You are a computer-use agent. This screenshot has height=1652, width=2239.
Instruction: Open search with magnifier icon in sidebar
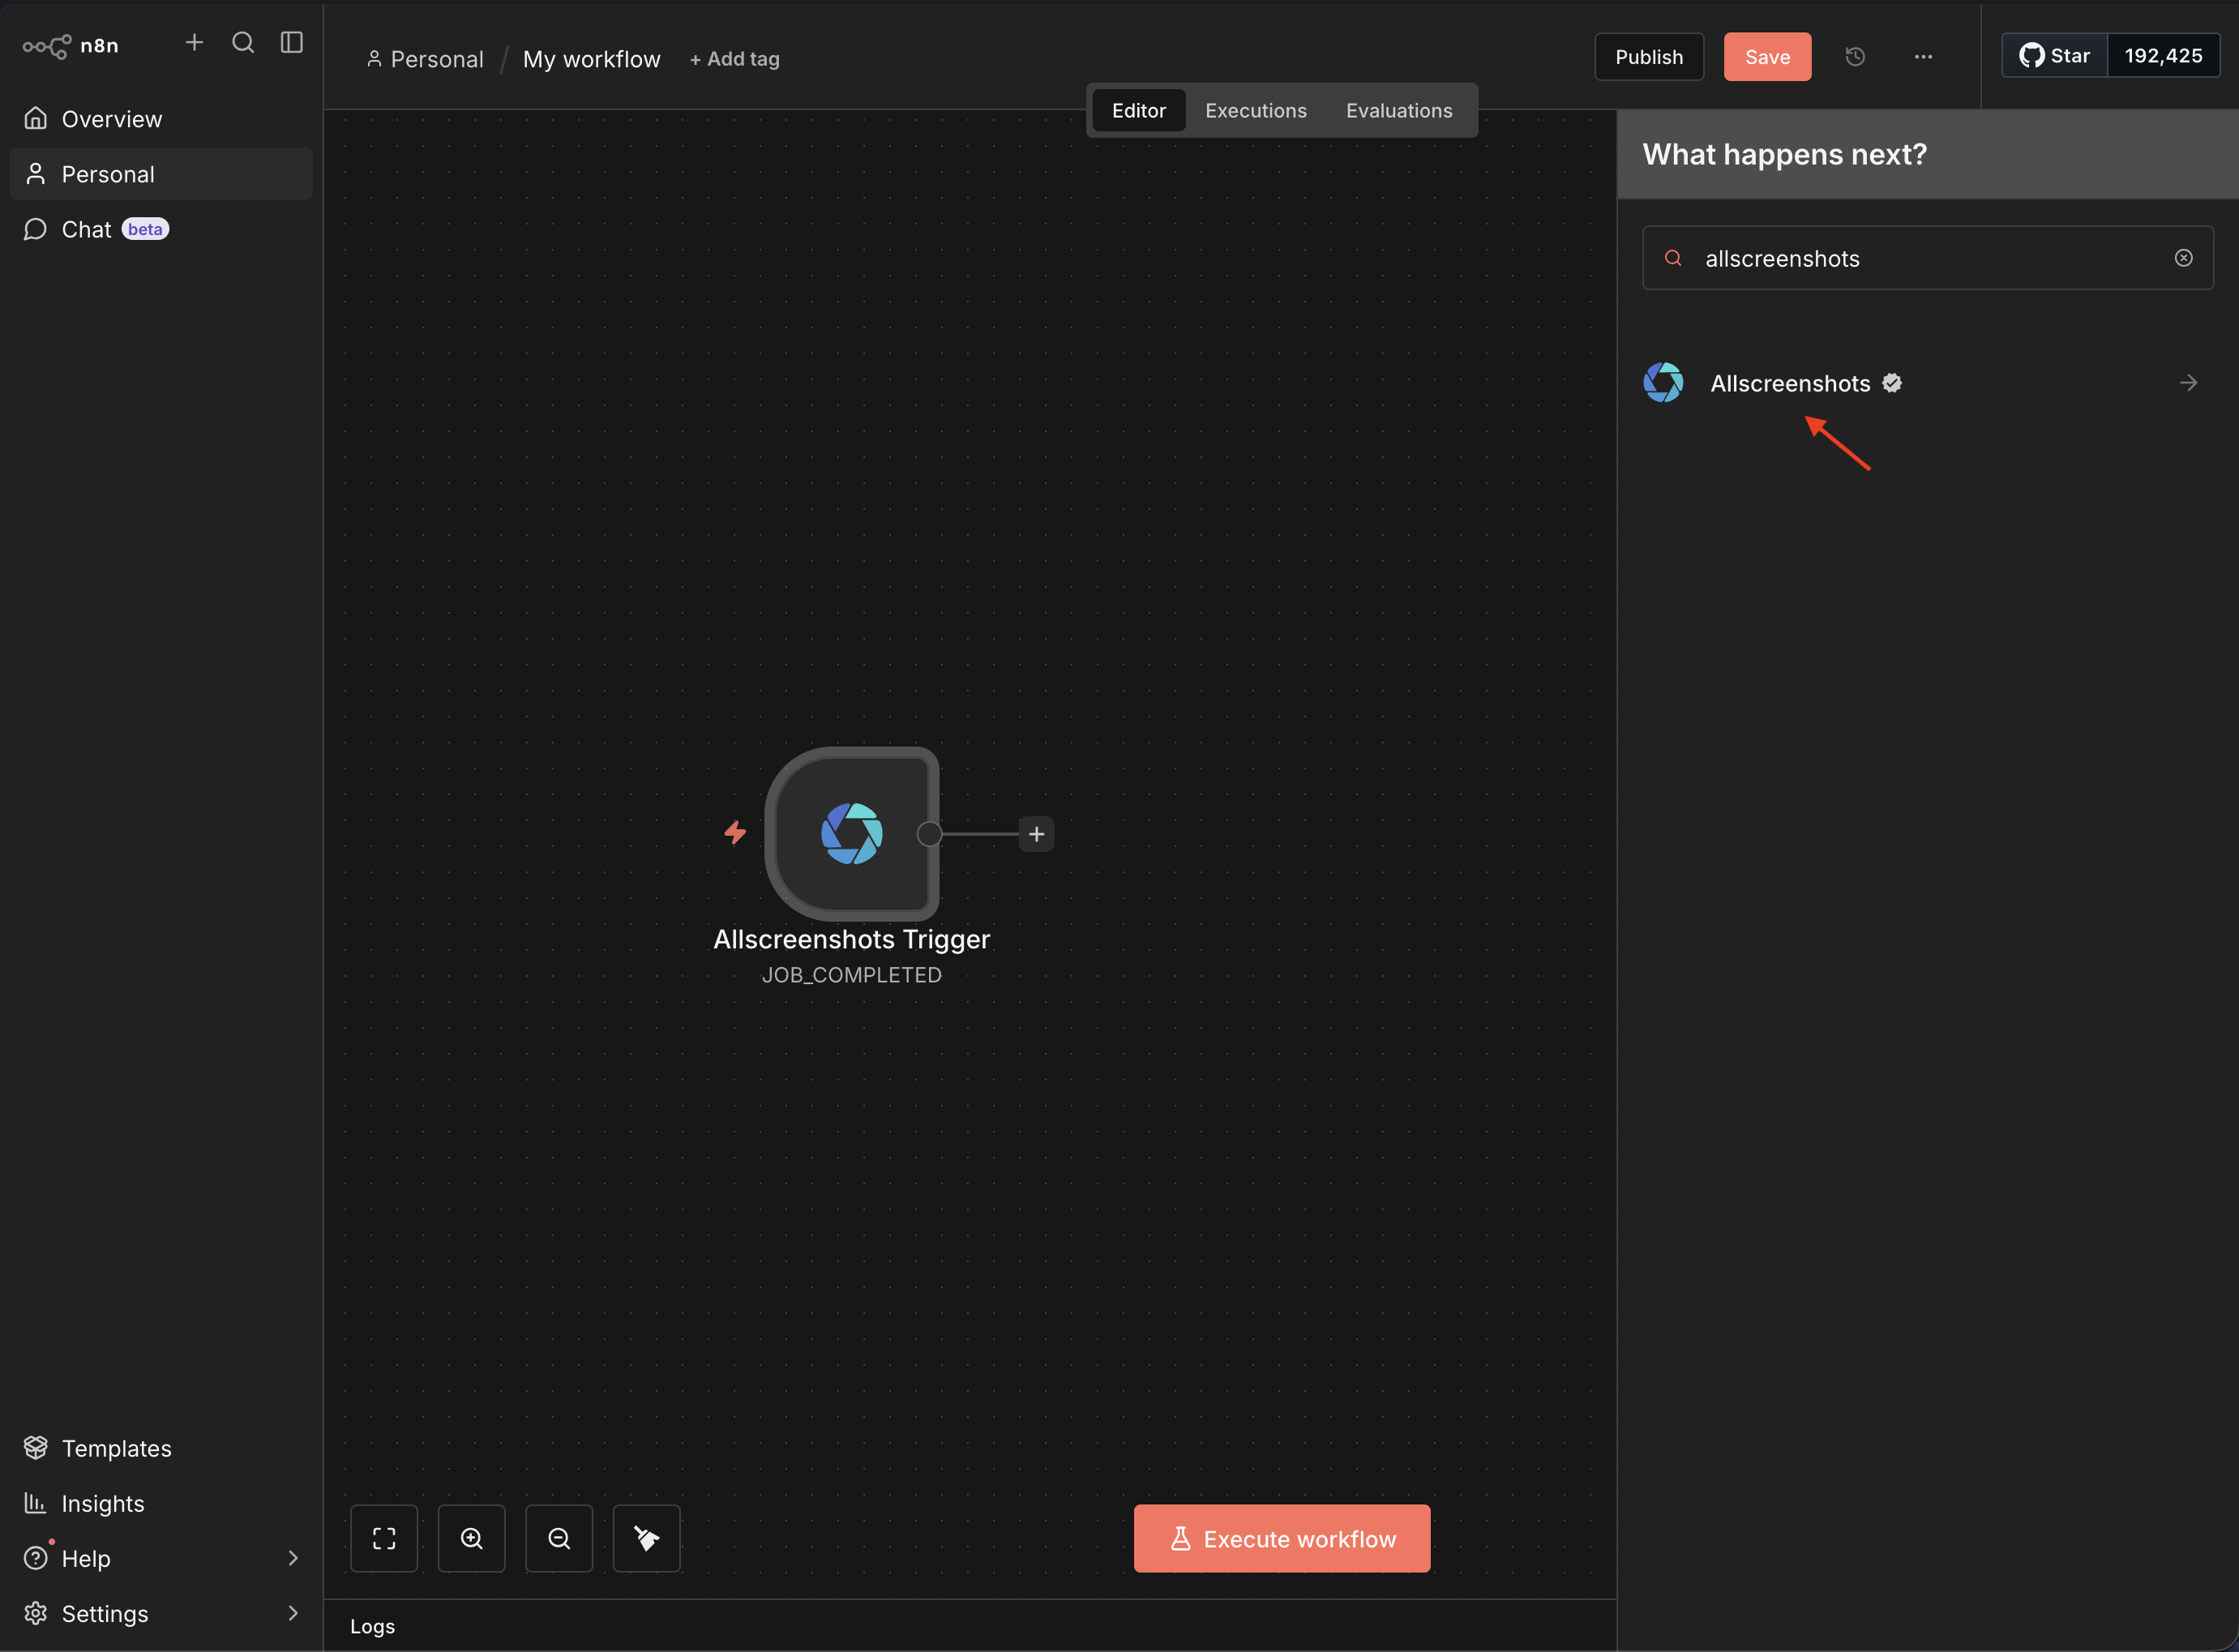[x=243, y=42]
